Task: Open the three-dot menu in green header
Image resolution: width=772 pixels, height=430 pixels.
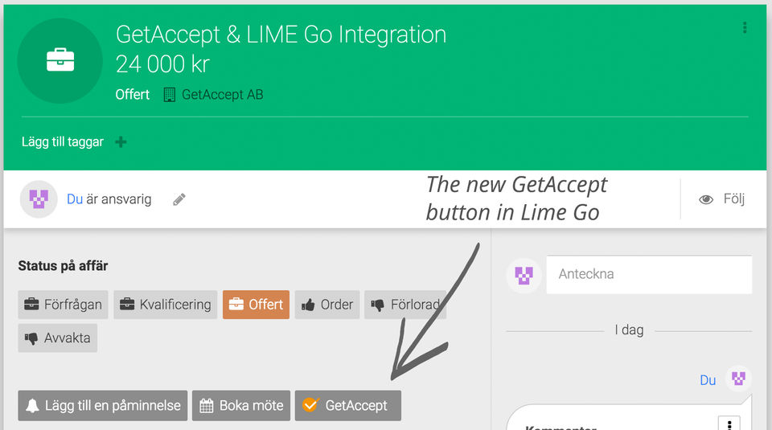Action: click(x=745, y=28)
